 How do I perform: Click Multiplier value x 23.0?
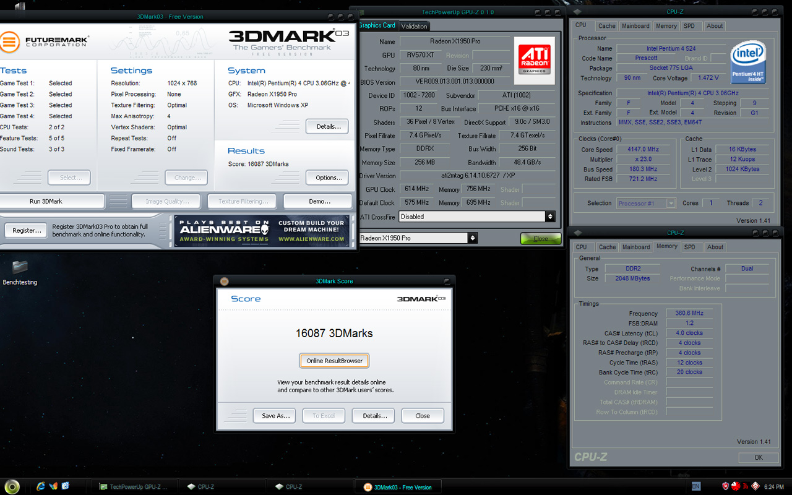643,160
